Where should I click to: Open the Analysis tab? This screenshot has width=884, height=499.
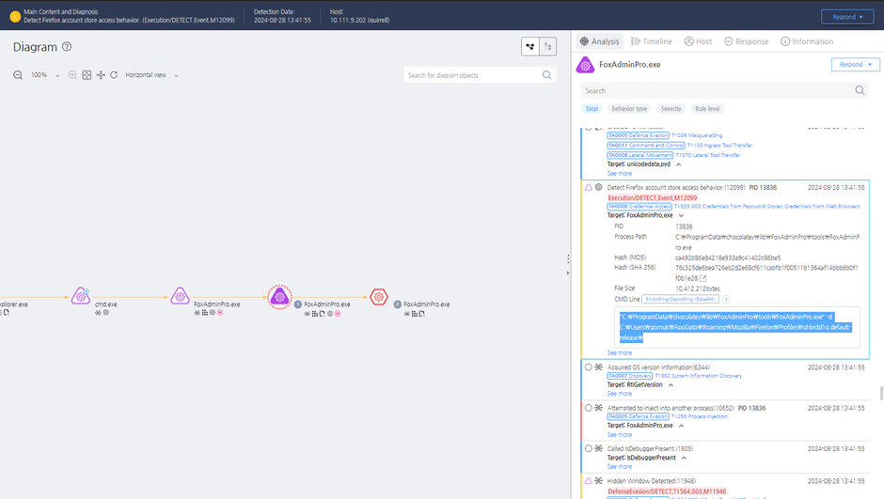[x=599, y=41]
